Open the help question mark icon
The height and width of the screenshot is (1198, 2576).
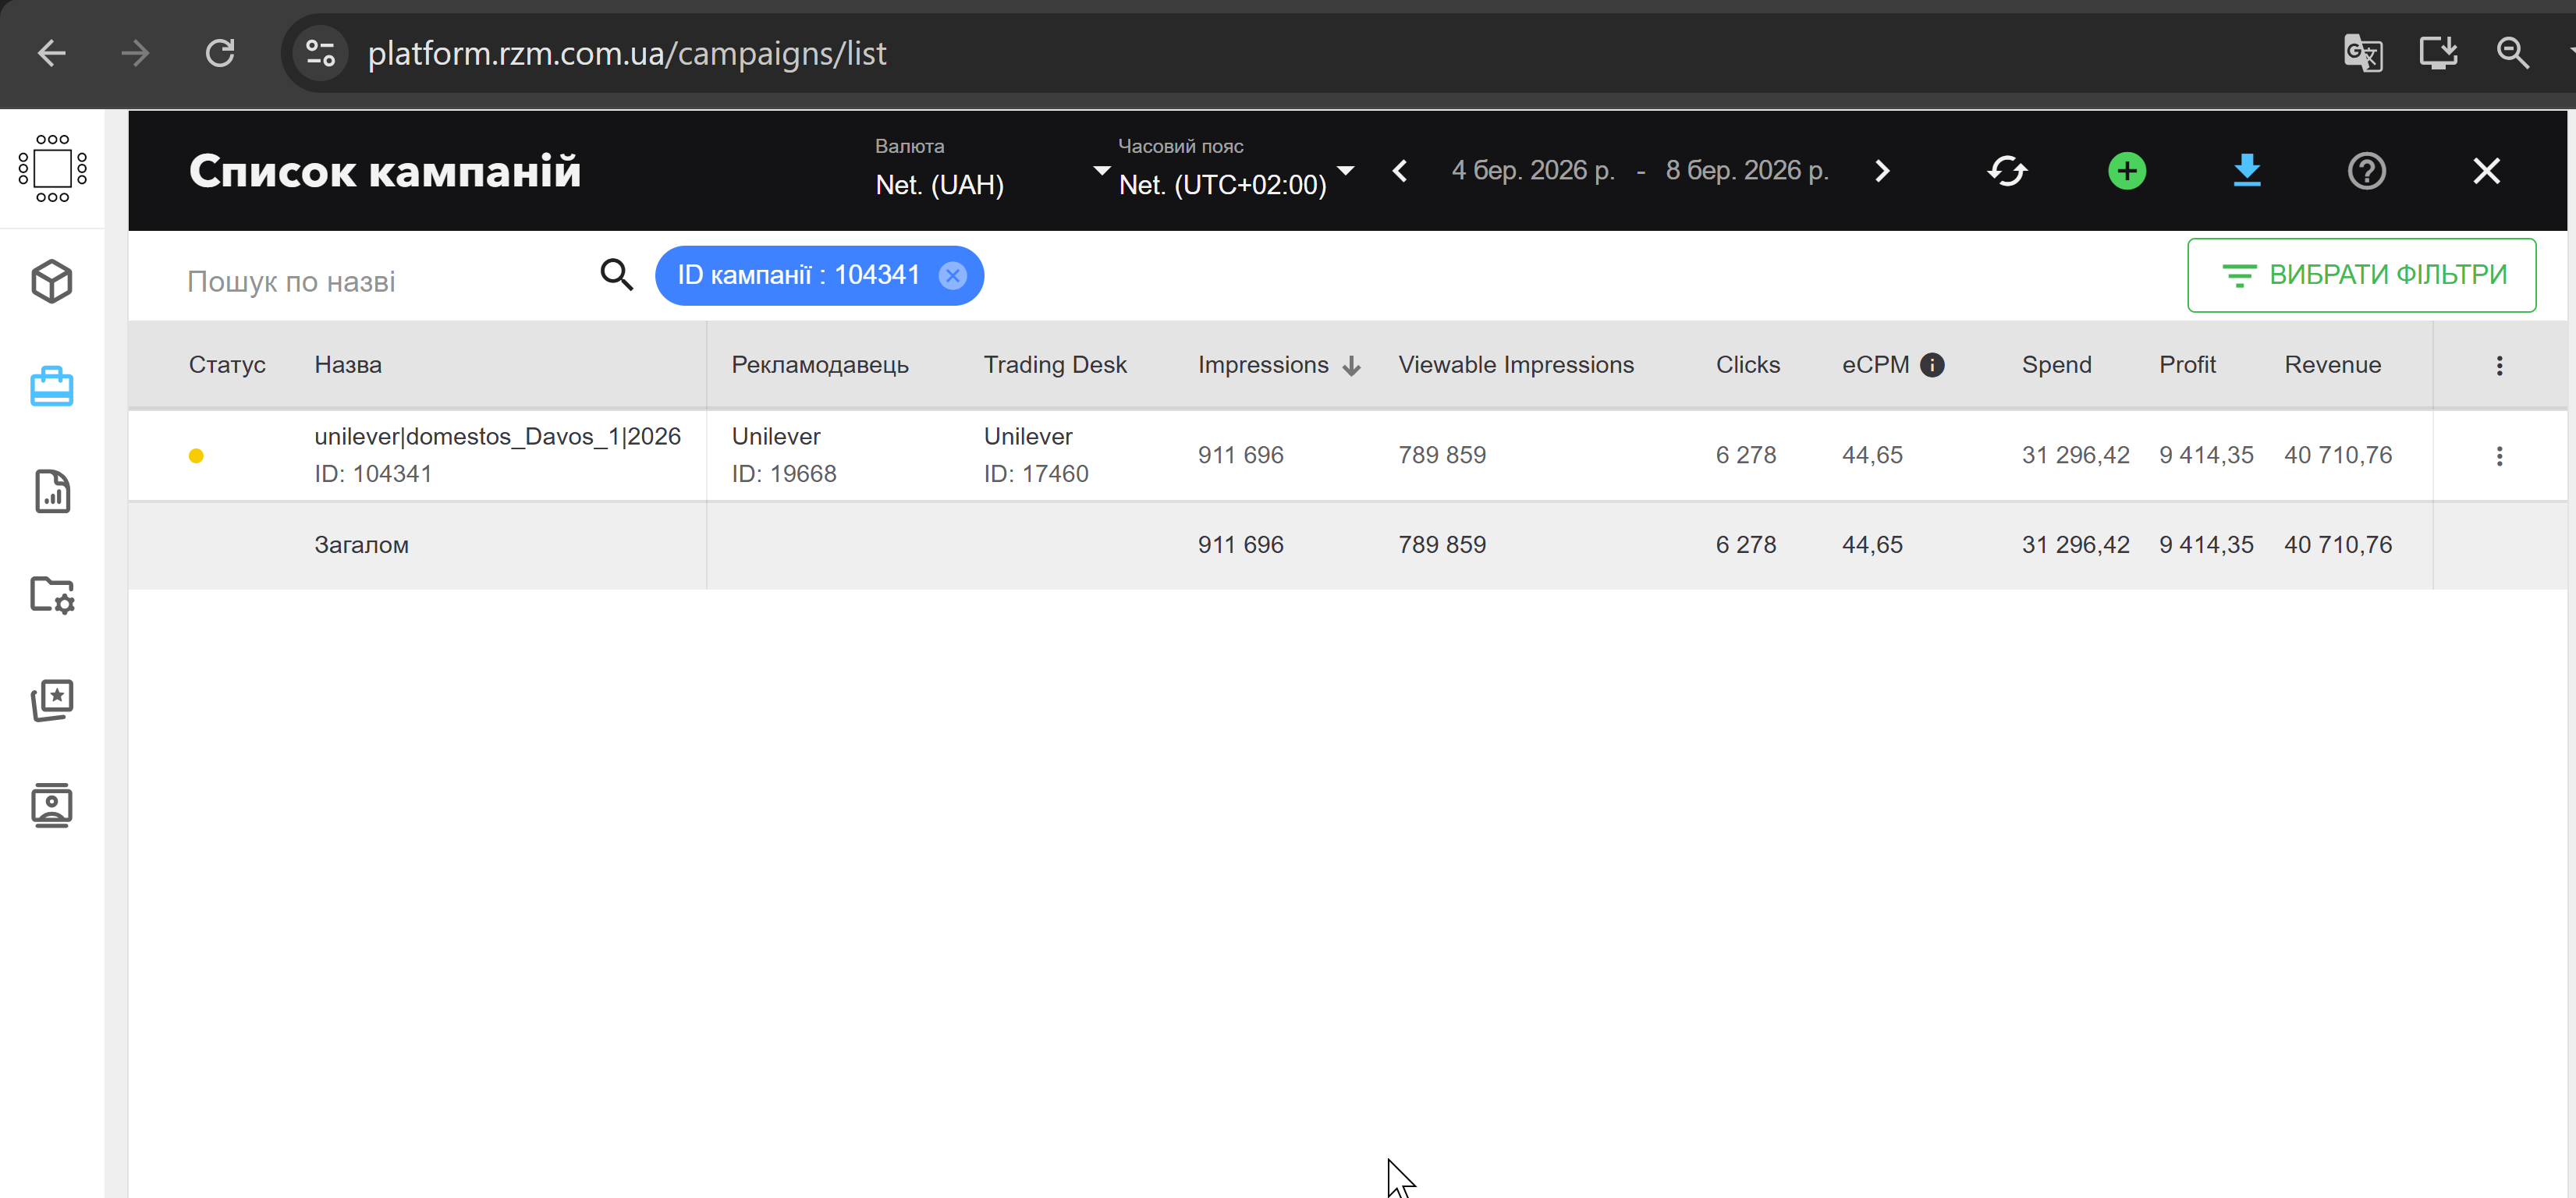click(x=2365, y=171)
